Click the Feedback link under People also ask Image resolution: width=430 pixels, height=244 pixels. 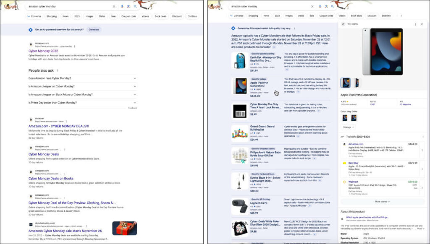(132, 108)
